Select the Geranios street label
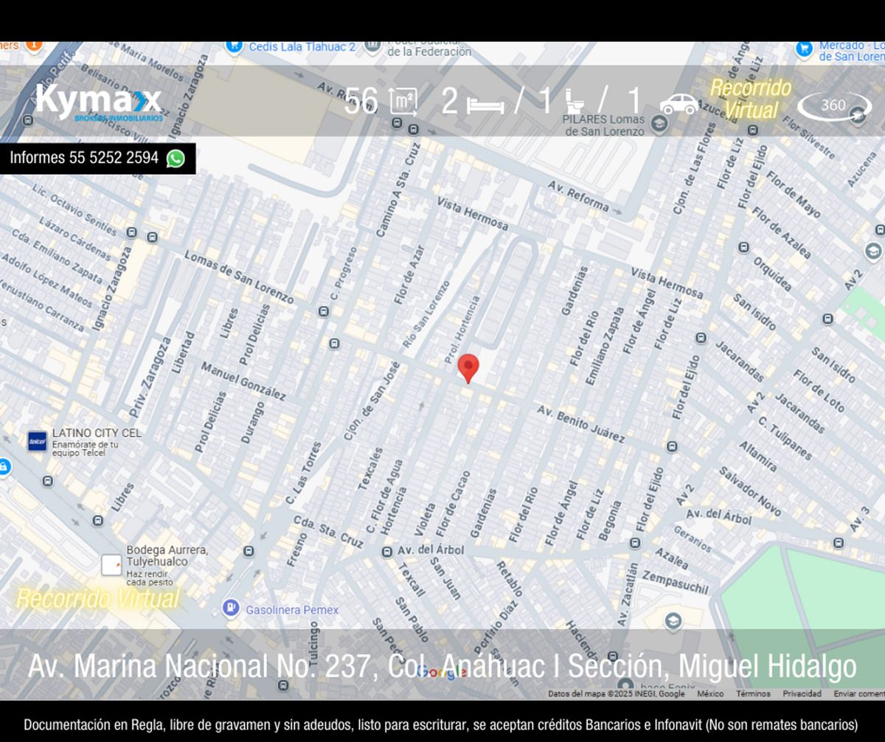The height and width of the screenshot is (742, 885). tap(693, 539)
